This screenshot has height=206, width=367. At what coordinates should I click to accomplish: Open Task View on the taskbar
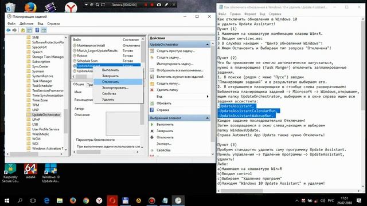33,201
